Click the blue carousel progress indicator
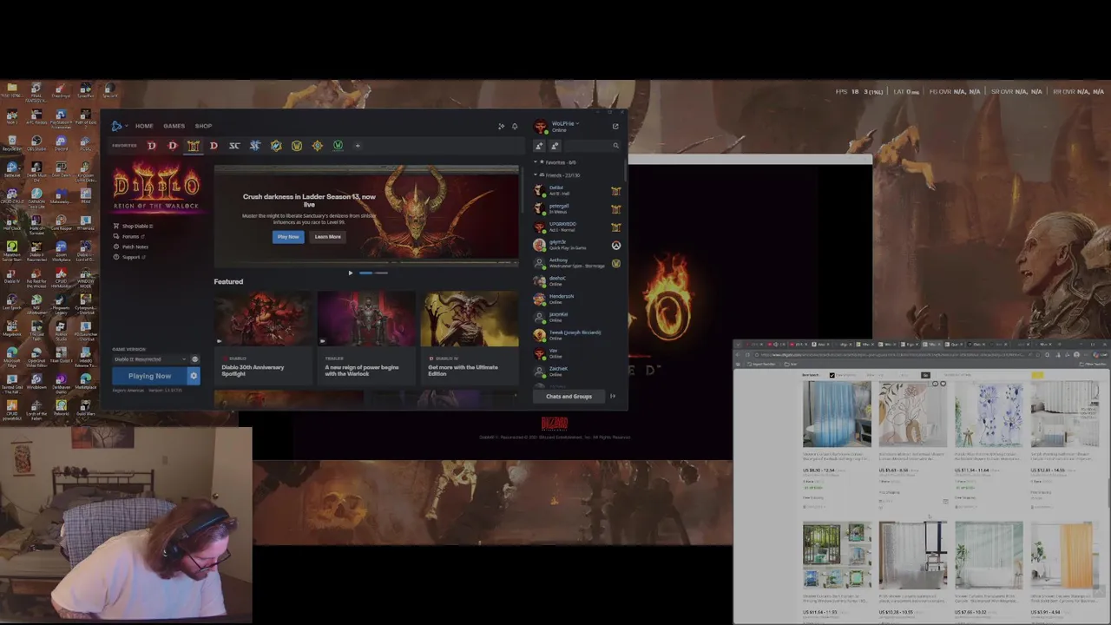The height and width of the screenshot is (625, 1111). (x=365, y=273)
